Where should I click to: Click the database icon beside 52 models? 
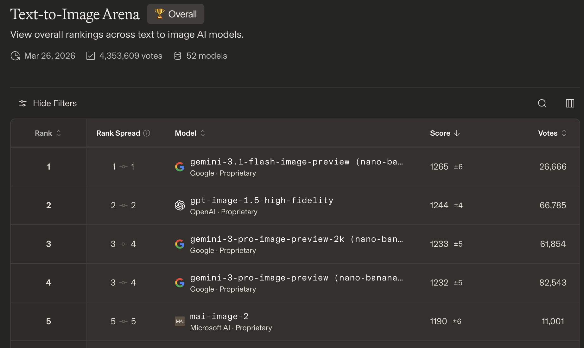178,56
